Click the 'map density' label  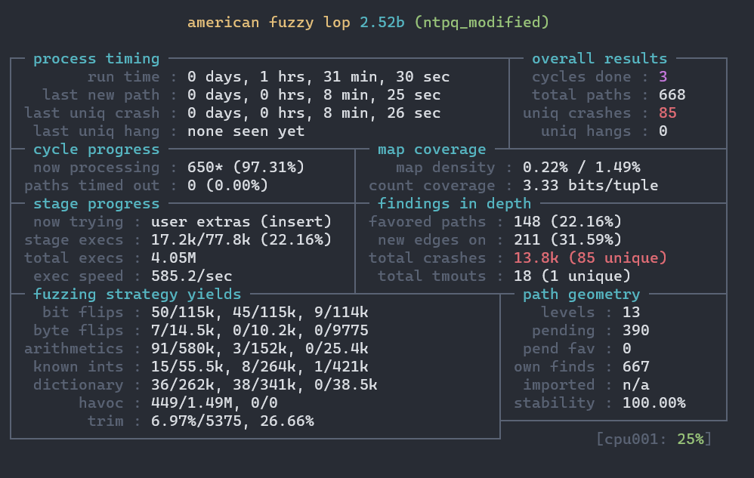(445, 167)
